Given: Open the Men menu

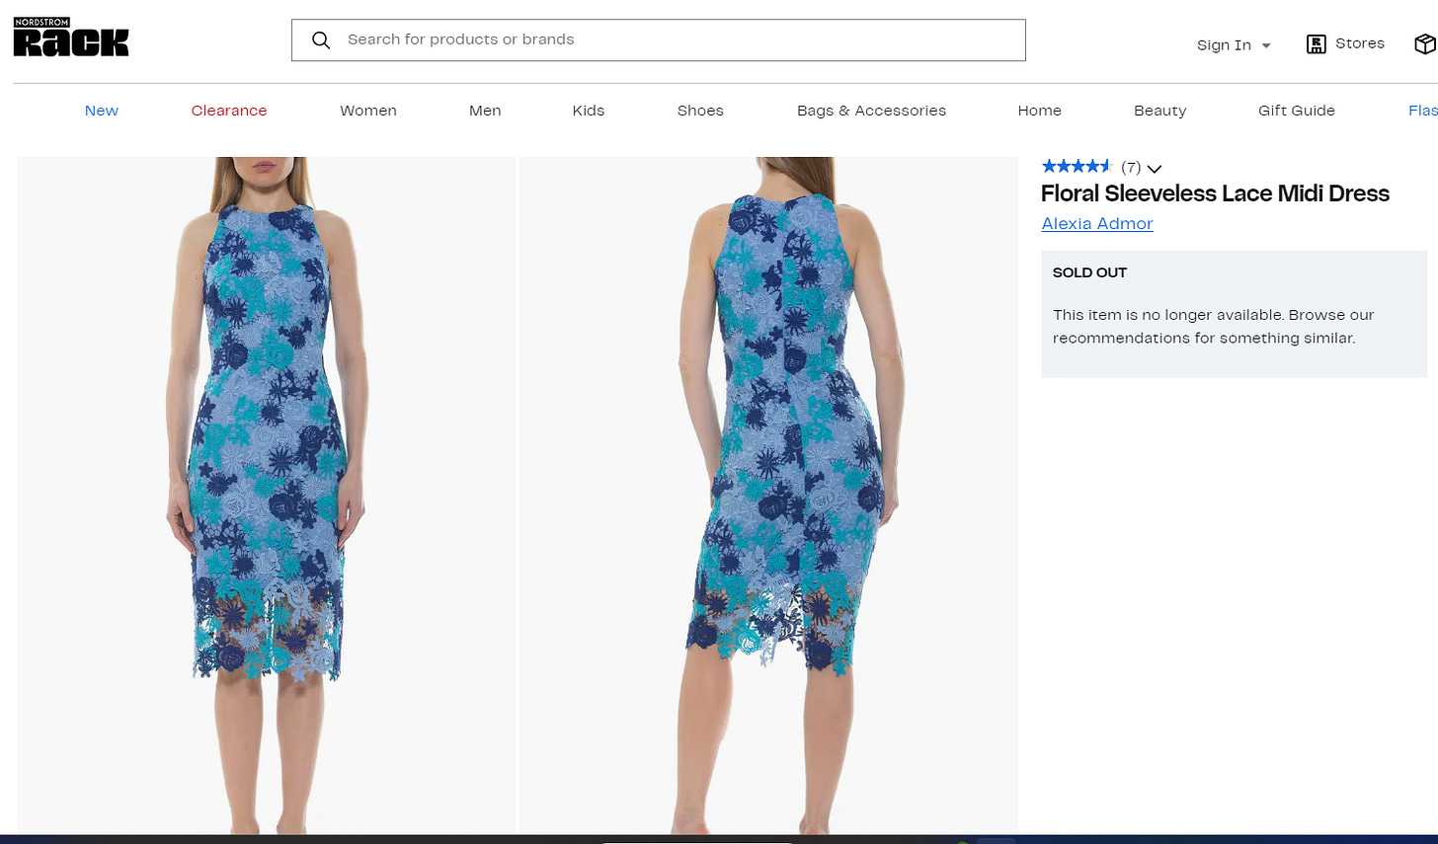Looking at the screenshot, I should click(485, 111).
